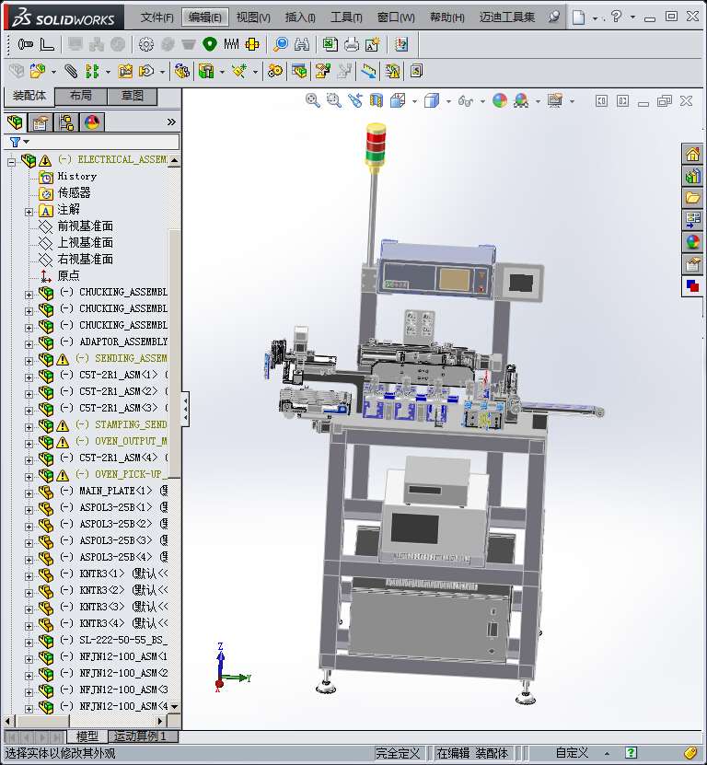This screenshot has width=707, height=765.
Task: Open Design Library task pane
Action: pyautogui.click(x=693, y=176)
